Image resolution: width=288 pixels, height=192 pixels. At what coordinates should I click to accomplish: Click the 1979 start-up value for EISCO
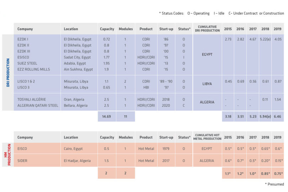pos(166,149)
